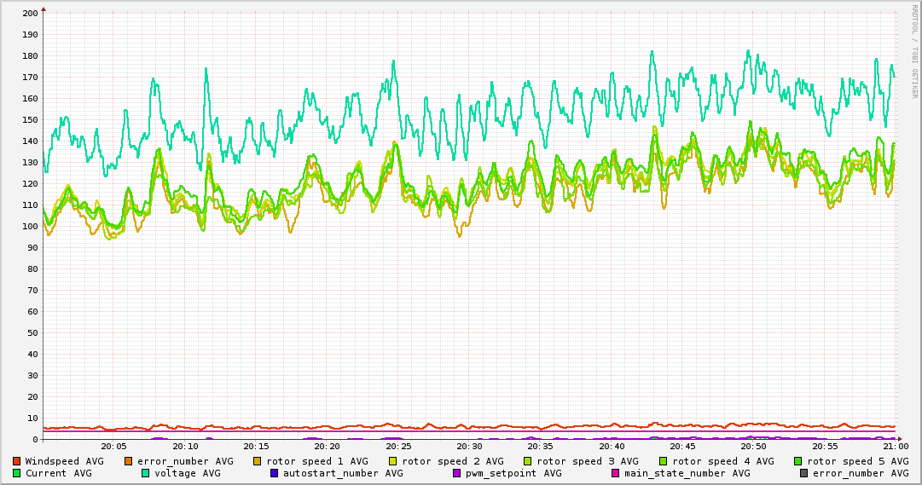Click the rotor speed 4 AVG color swatch

[x=664, y=461]
